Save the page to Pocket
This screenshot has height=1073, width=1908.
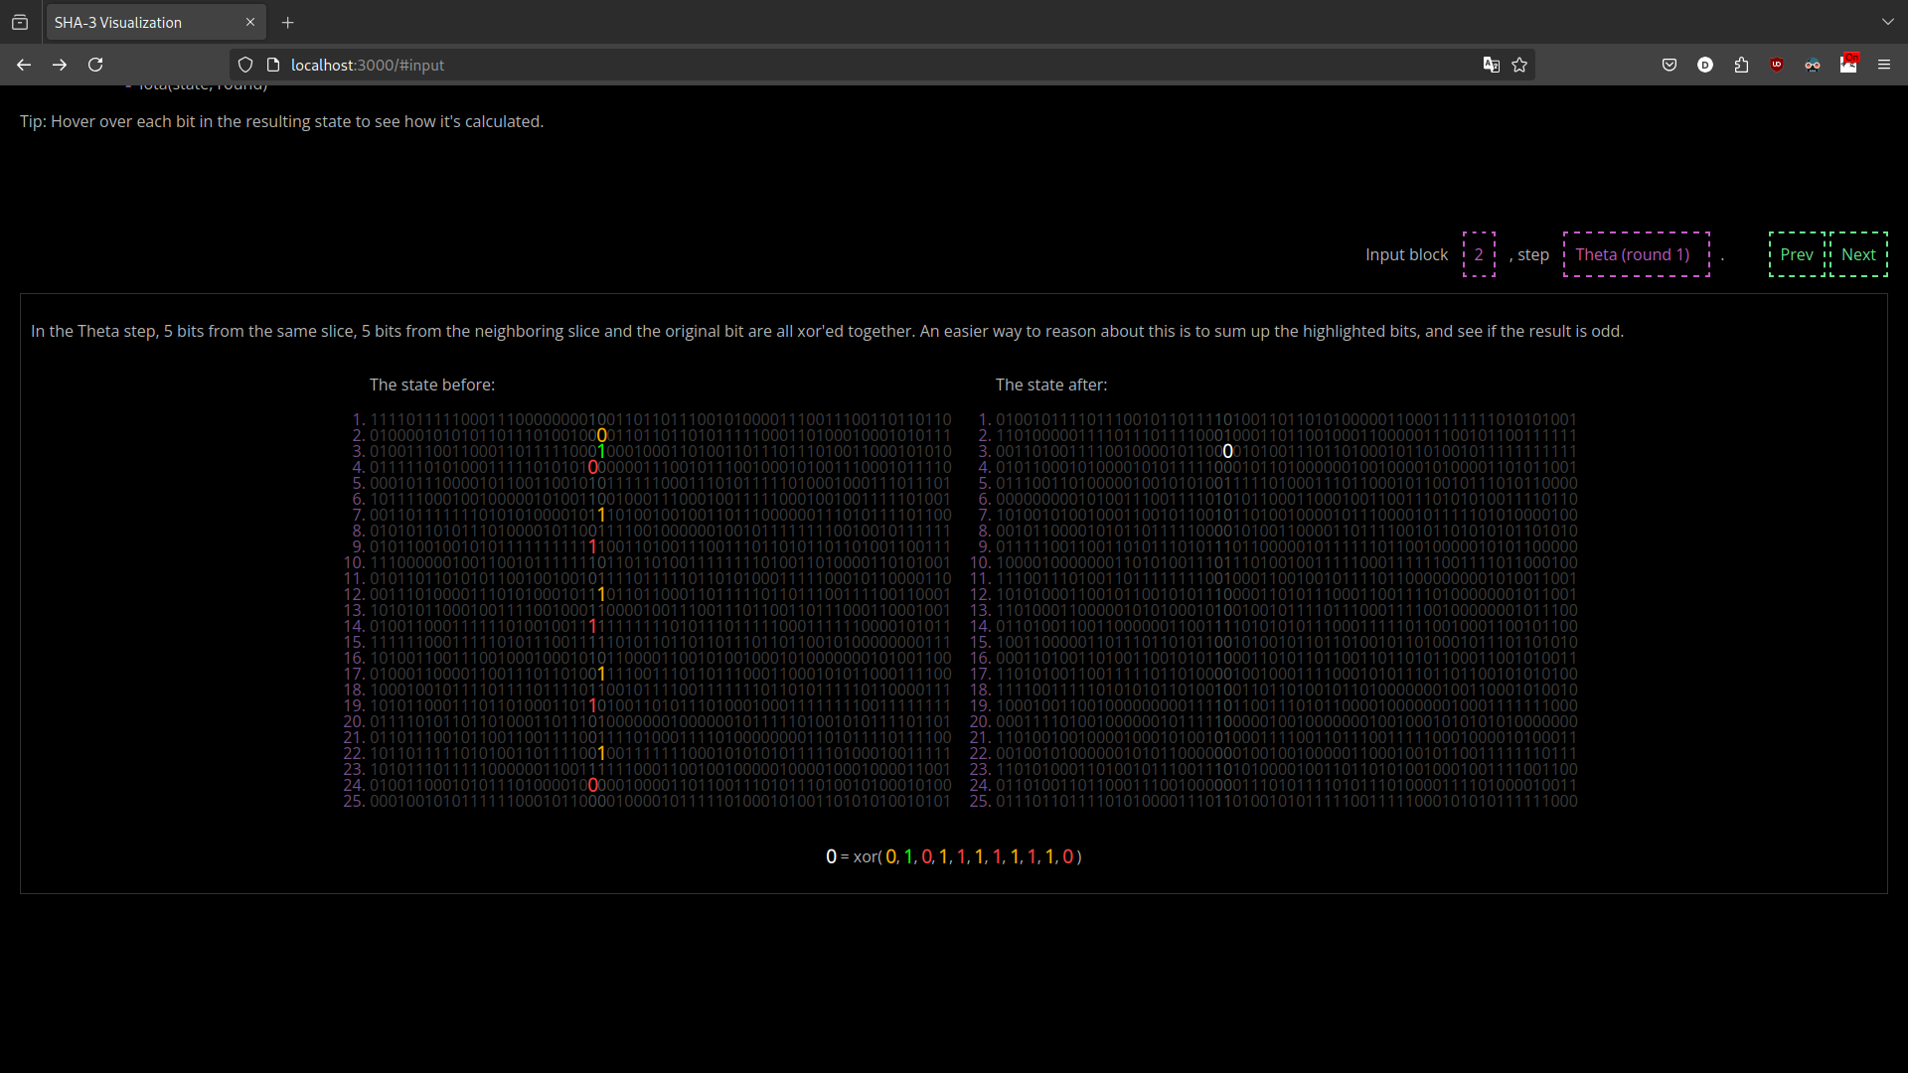pos(1669,65)
